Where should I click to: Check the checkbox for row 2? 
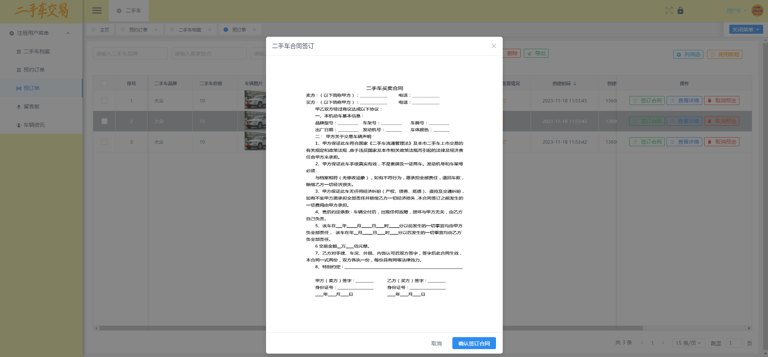[104, 121]
